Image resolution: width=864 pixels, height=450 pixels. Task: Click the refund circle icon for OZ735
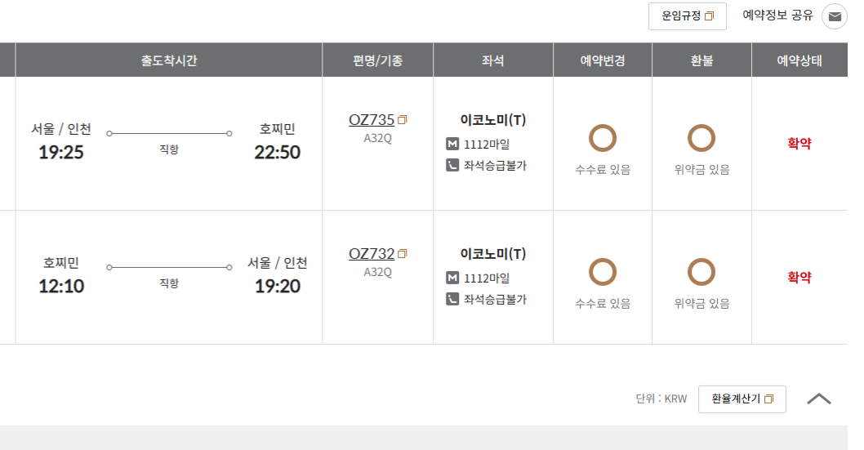(x=701, y=139)
